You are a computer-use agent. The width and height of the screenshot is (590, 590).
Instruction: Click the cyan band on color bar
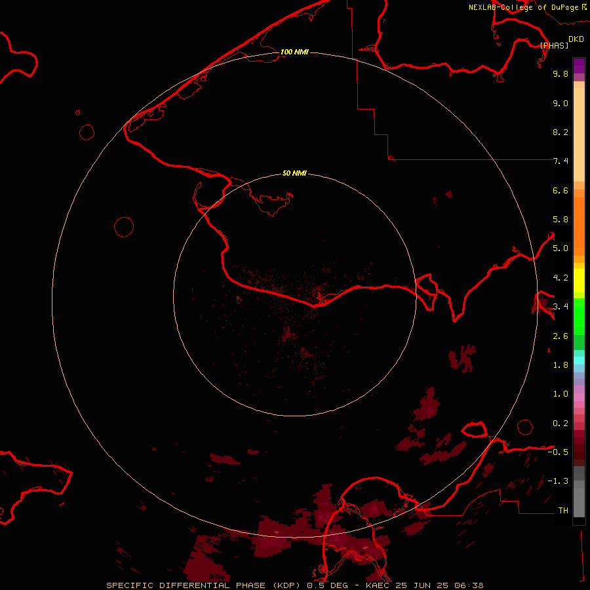[579, 361]
